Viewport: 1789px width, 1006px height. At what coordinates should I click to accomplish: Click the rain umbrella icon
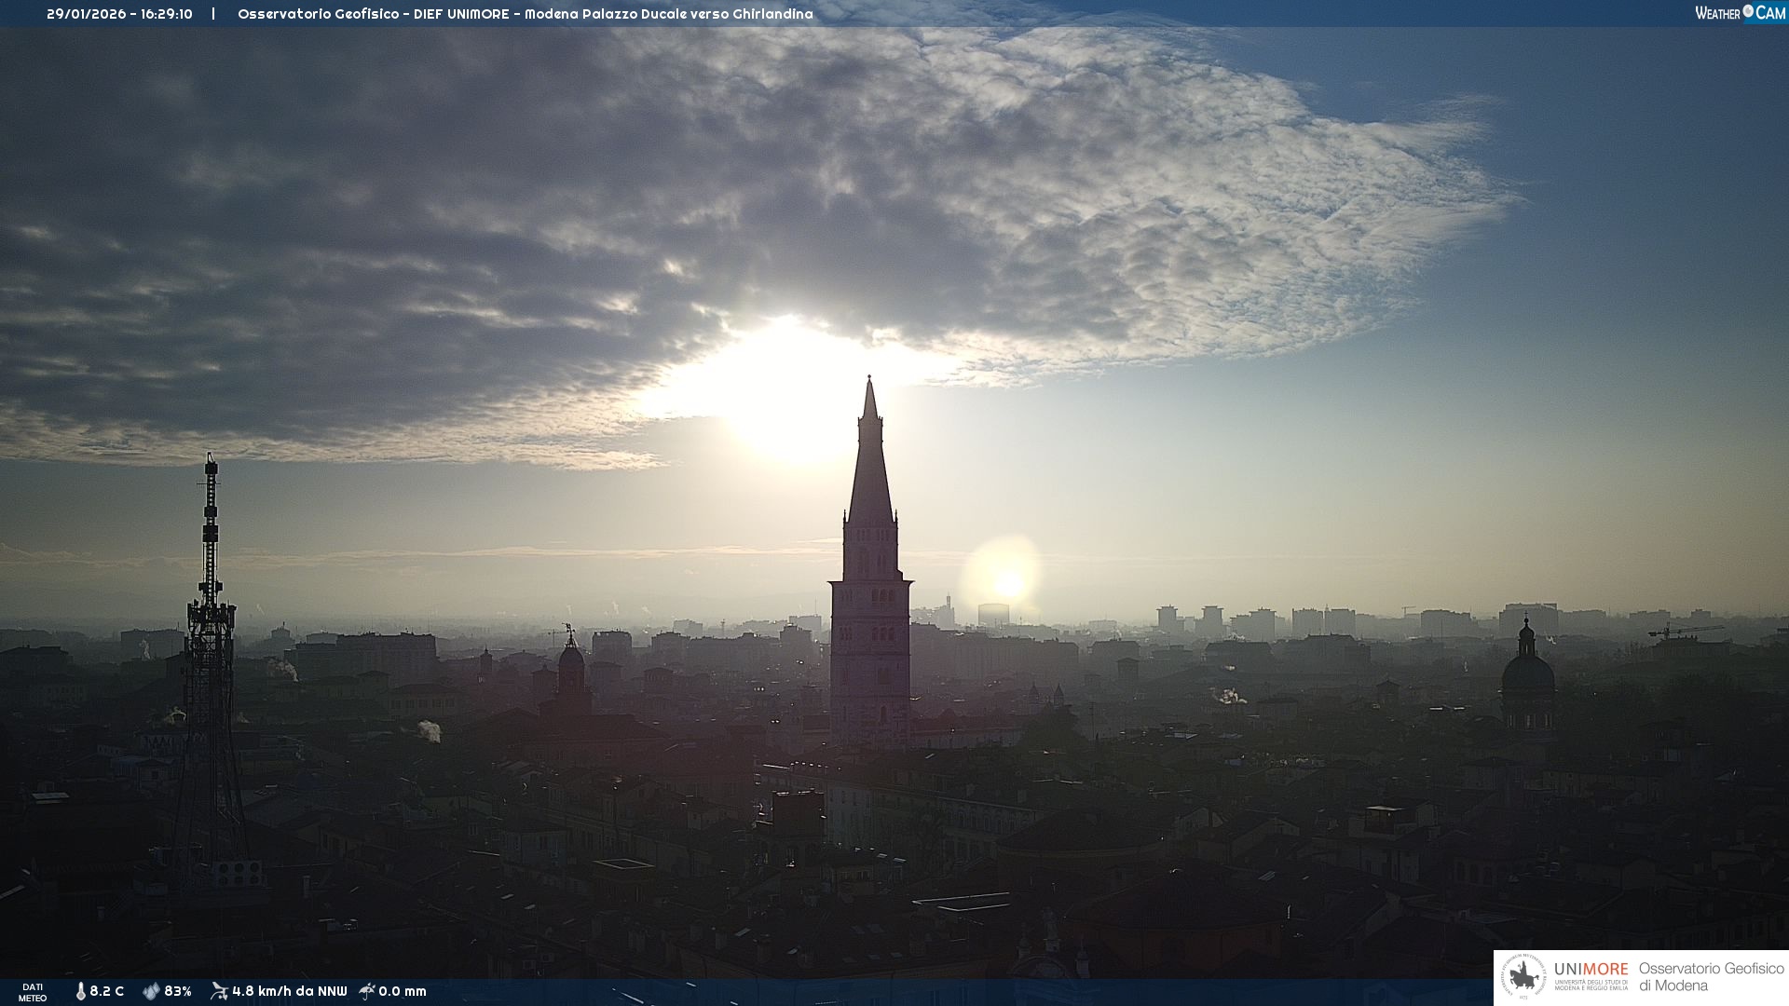[x=367, y=991]
